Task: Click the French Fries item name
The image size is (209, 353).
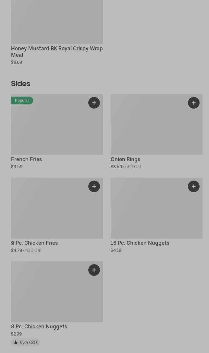Action: pyautogui.click(x=27, y=159)
